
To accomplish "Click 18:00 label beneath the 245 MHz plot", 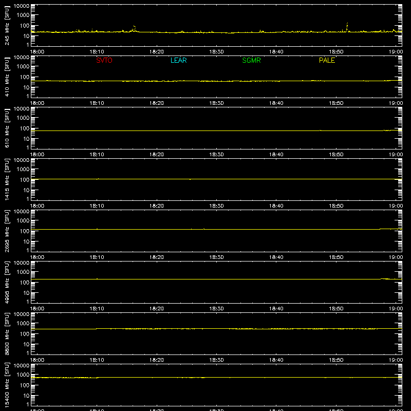I will pos(37,52).
